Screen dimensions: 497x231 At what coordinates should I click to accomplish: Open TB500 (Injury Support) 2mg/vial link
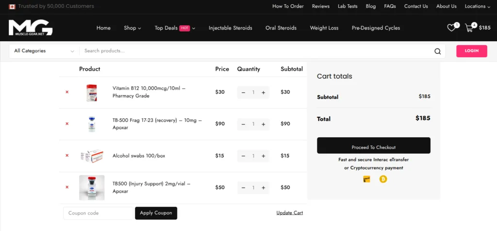pos(151,187)
